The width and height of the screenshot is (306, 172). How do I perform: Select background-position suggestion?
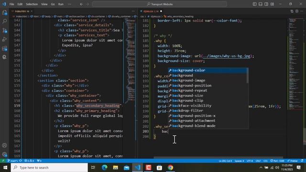tap(207, 86)
